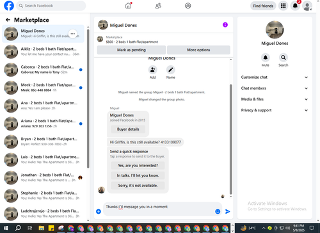Expand Chat members section
Viewport: 320px width, 233px height.
click(275, 88)
